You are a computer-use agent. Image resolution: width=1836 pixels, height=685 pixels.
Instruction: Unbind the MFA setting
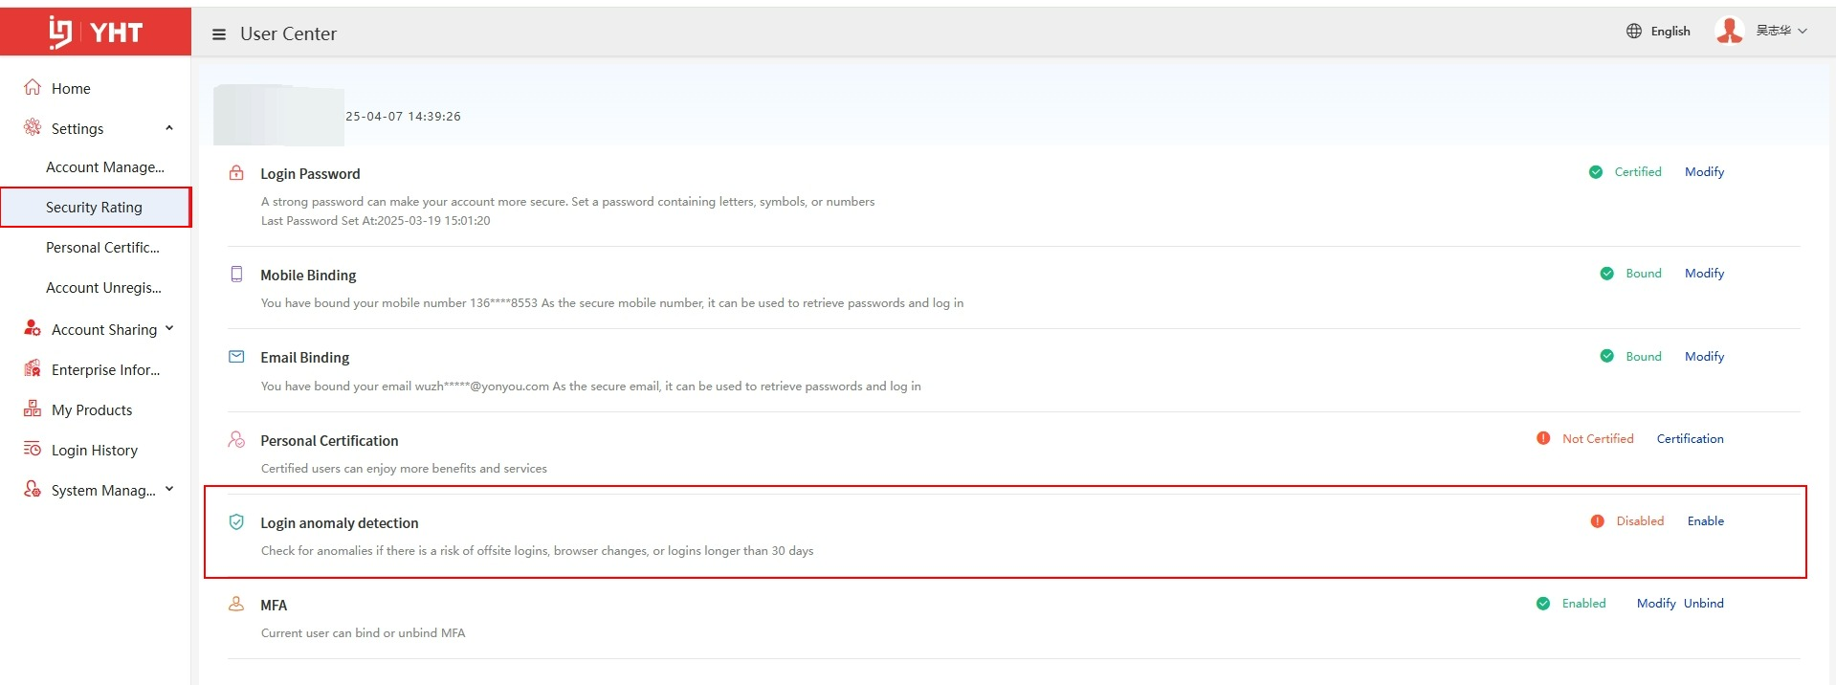pos(1703,604)
